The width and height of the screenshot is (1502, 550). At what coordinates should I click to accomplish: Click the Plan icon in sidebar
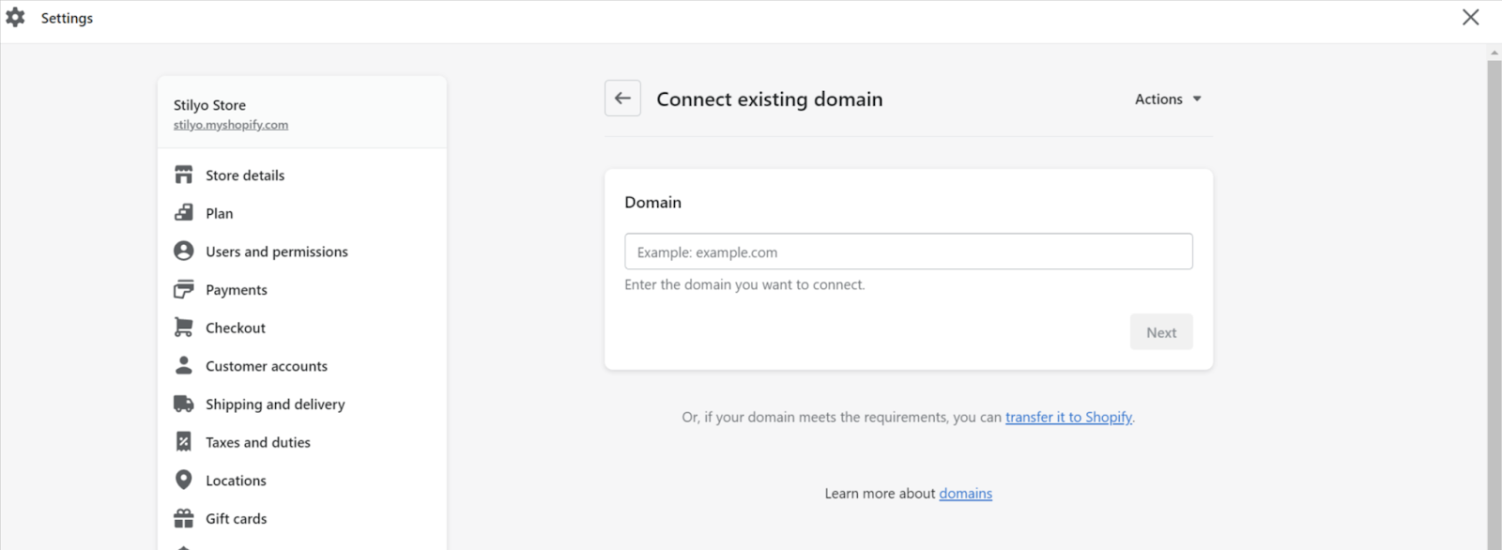(x=184, y=213)
